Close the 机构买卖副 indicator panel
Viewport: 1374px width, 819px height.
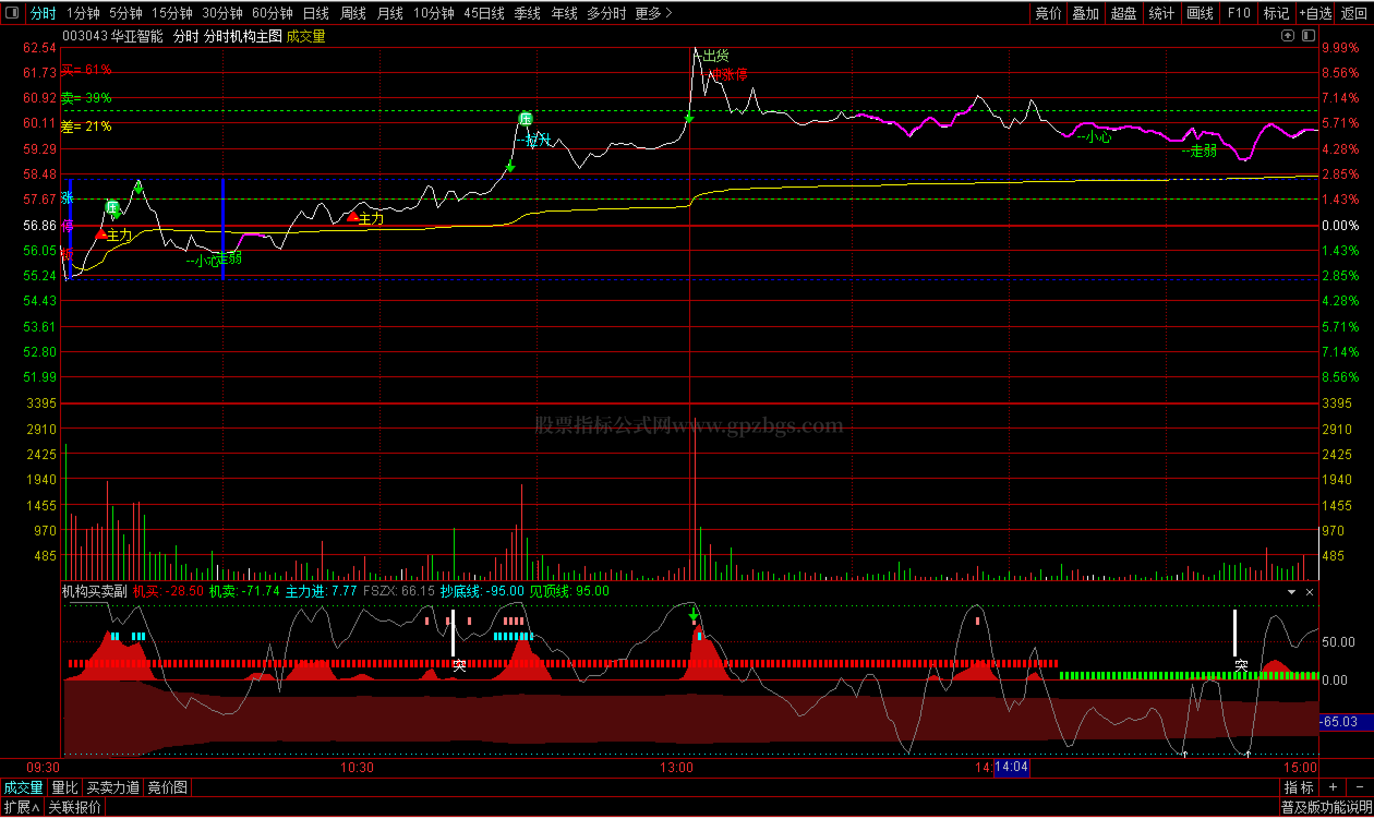pyautogui.click(x=1310, y=592)
